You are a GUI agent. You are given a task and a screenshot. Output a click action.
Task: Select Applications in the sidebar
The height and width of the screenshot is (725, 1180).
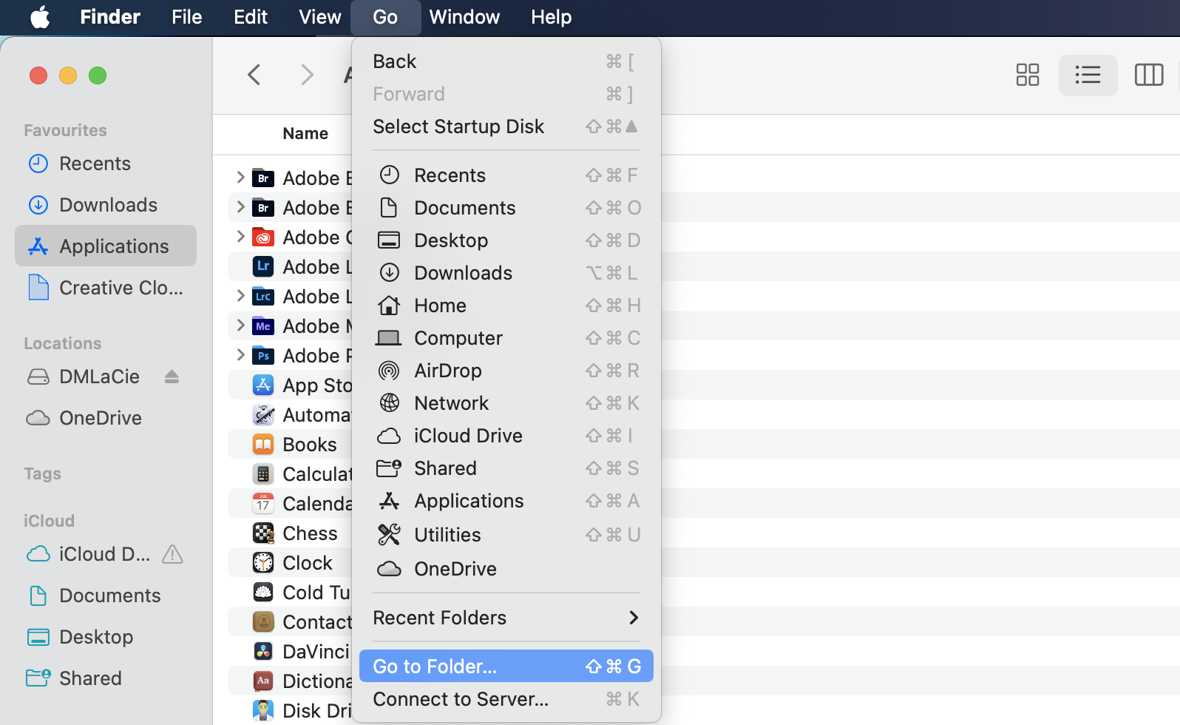pyautogui.click(x=106, y=246)
